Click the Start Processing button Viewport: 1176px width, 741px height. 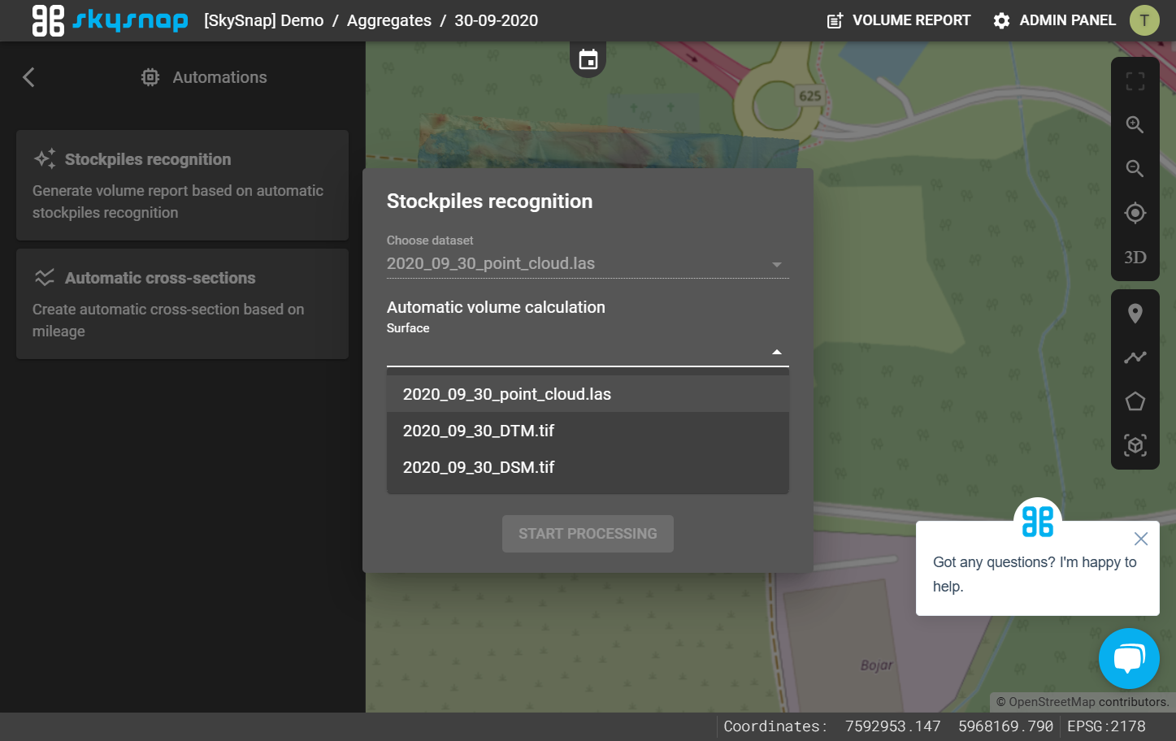click(588, 534)
